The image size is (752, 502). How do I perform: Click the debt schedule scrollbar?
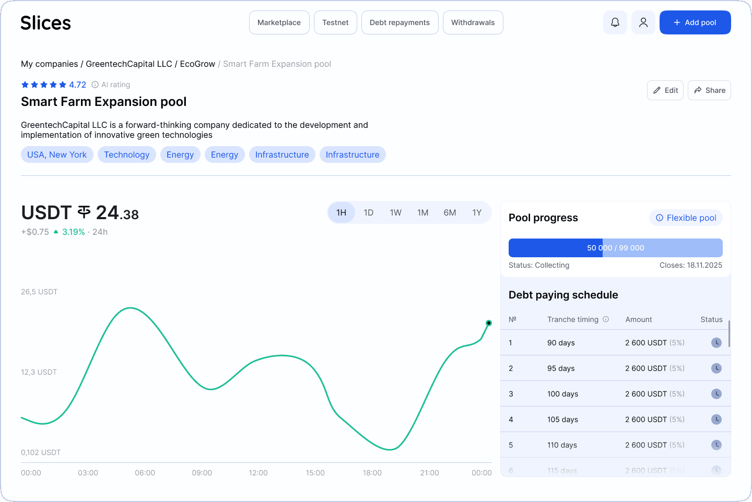pos(729,334)
